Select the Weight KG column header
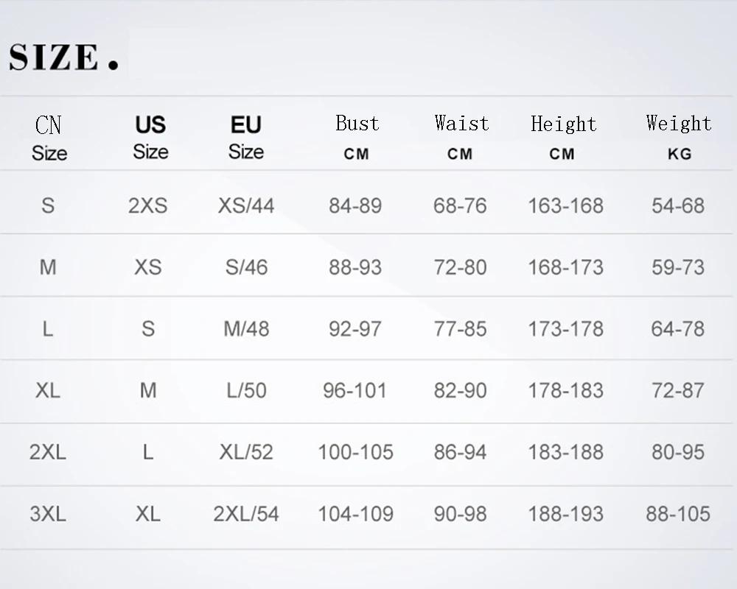Screen dimensions: 737x589 [679, 137]
